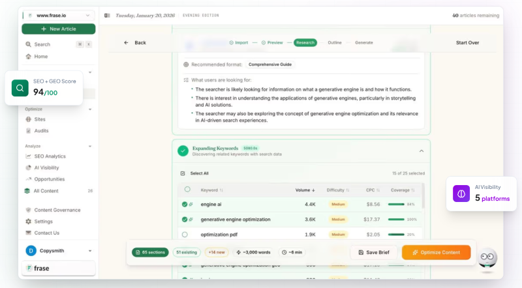
Task: Click the Save Brief button
Action: (x=374, y=252)
